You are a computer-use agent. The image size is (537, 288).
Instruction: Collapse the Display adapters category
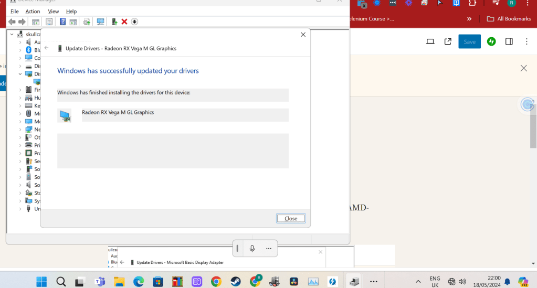tap(20, 74)
